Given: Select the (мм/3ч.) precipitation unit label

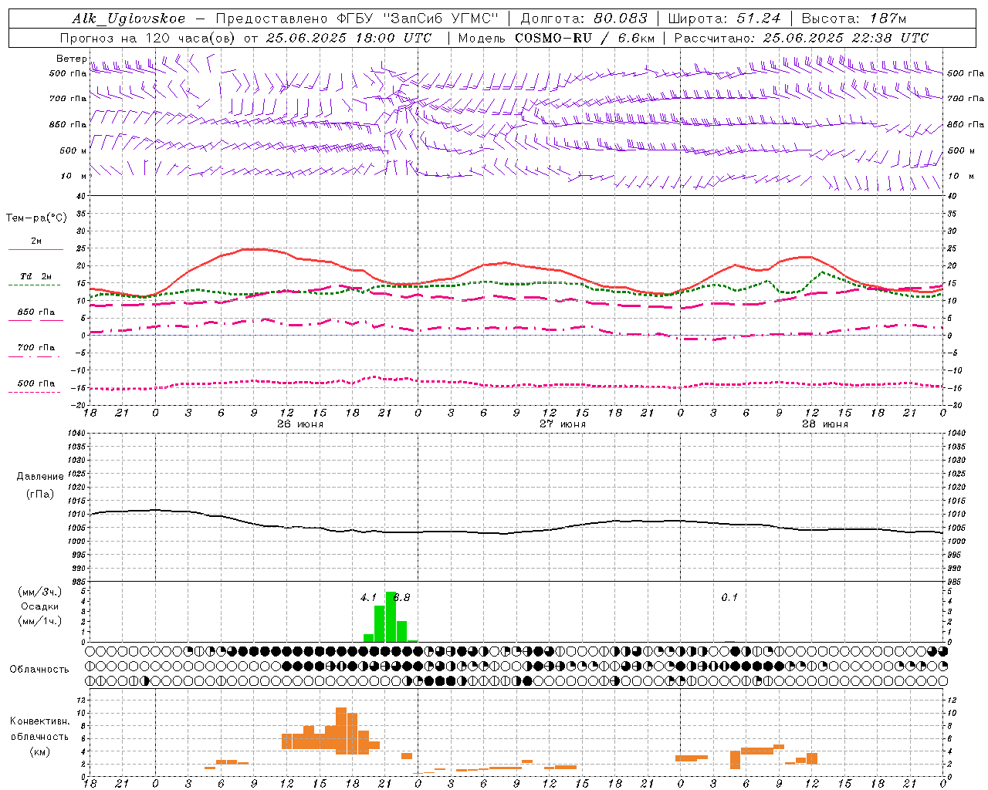Looking at the screenshot, I should point(39,592).
